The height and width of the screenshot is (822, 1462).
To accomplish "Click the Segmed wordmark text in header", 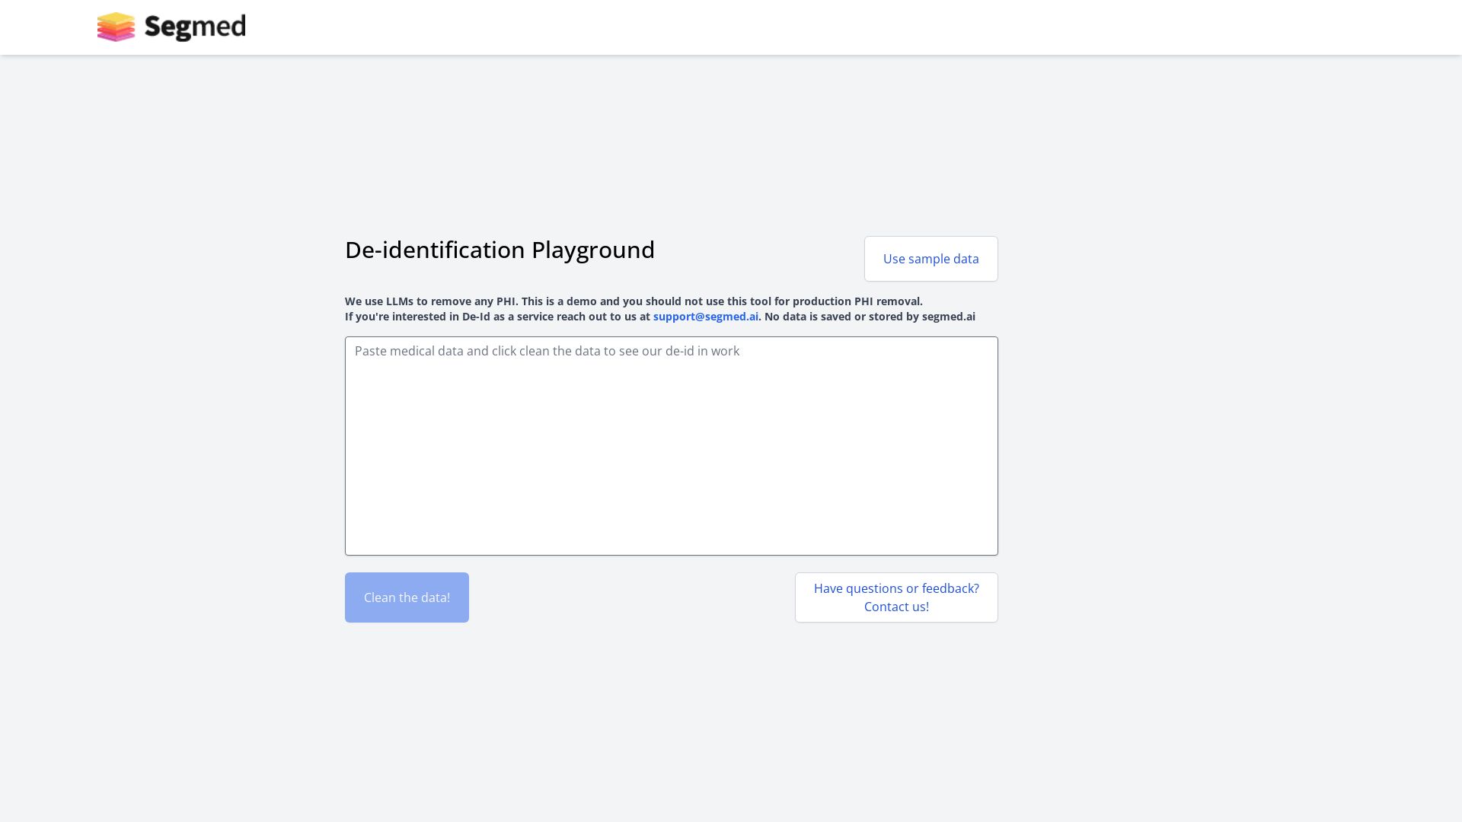I will [x=195, y=27].
